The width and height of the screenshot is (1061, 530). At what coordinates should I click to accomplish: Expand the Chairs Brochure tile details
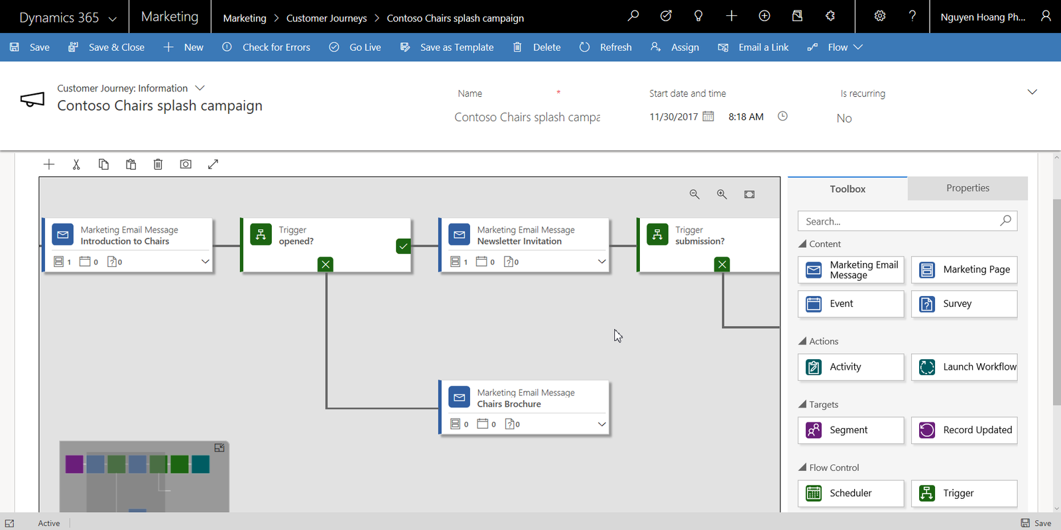click(601, 424)
